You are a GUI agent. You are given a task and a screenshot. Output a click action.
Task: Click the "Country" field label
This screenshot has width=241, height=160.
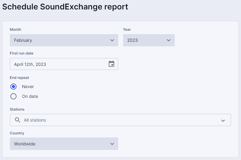coord(17,133)
